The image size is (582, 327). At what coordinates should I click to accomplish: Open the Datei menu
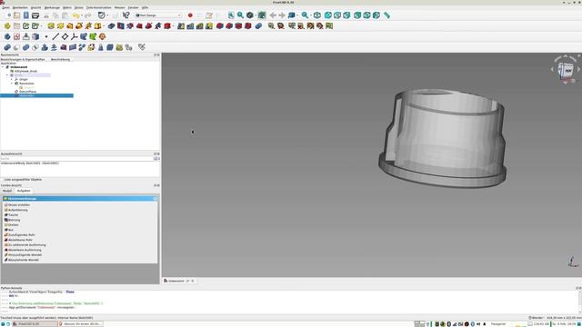[5, 7]
